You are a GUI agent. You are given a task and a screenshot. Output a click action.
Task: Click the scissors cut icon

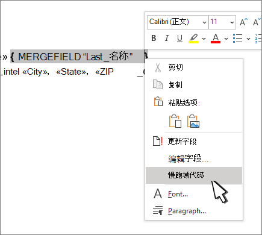coord(158,67)
